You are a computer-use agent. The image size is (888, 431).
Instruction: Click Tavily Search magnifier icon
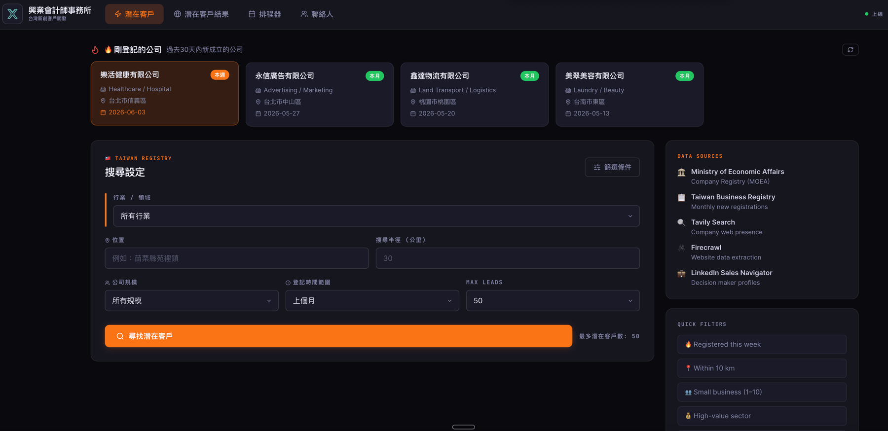tap(681, 222)
